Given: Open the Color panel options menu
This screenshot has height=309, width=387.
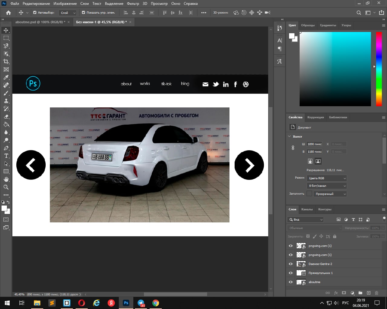Looking at the screenshot, I should (383, 26).
